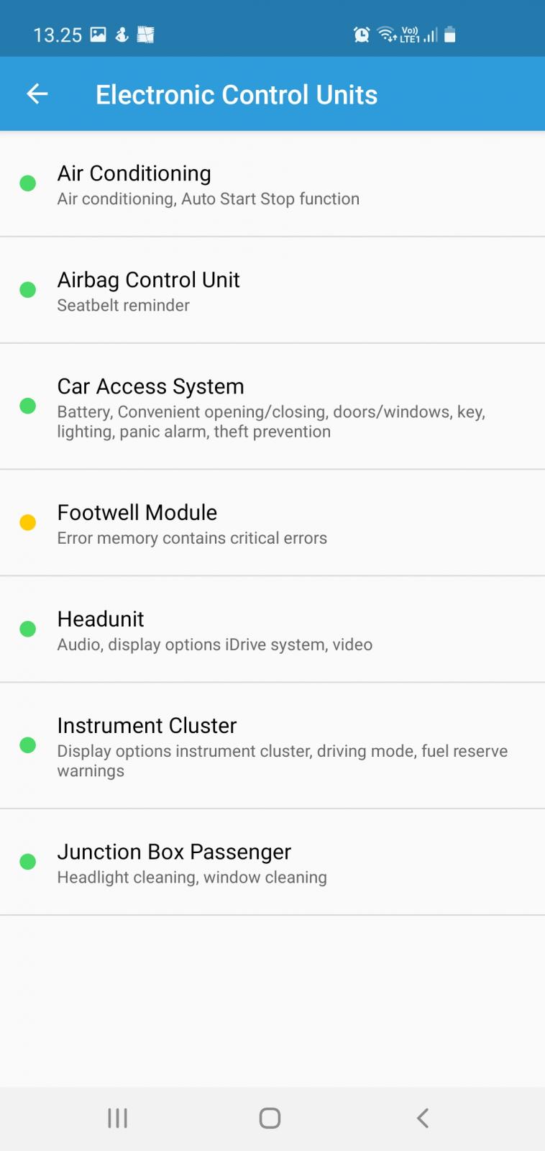Tap the Electronic Control Units title

pos(237,95)
